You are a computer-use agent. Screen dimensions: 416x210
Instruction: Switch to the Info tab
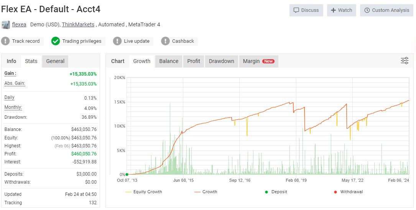coord(12,61)
